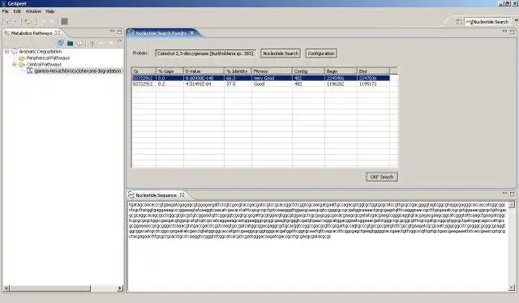Collapse the Central Pathways tree node
Image resolution: width=519 pixels, height=303 pixels.
click(x=15, y=64)
